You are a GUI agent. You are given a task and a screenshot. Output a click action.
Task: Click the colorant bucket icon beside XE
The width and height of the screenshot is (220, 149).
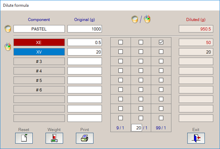tap(8, 46)
